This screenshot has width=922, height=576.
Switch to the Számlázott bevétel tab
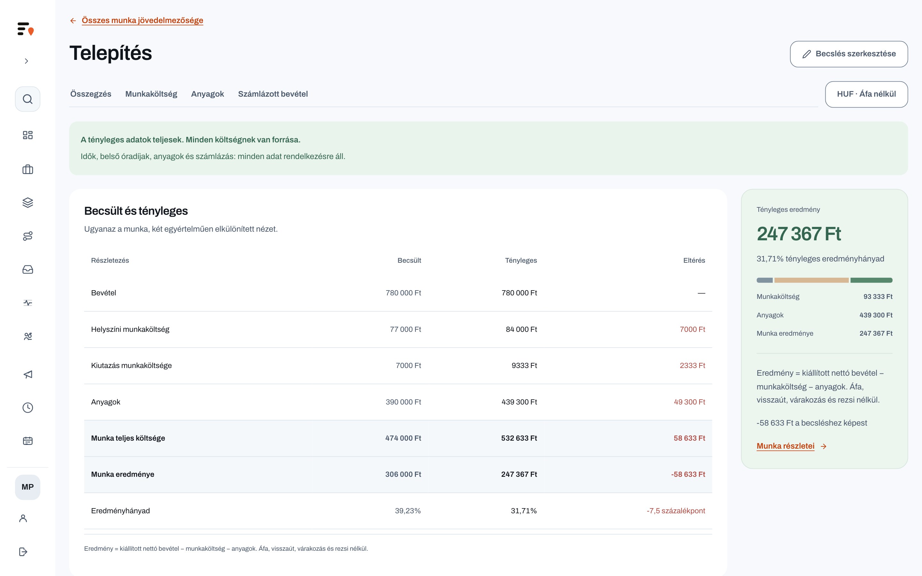(x=273, y=94)
